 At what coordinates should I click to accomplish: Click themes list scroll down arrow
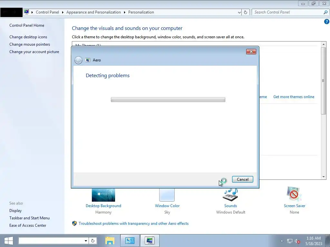(x=324, y=177)
